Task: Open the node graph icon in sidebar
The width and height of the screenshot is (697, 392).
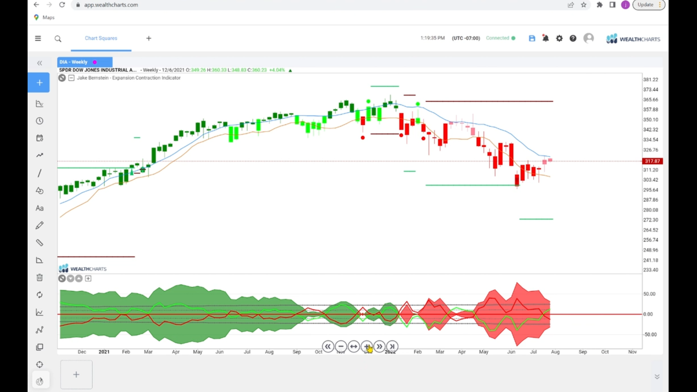Action: point(40,330)
